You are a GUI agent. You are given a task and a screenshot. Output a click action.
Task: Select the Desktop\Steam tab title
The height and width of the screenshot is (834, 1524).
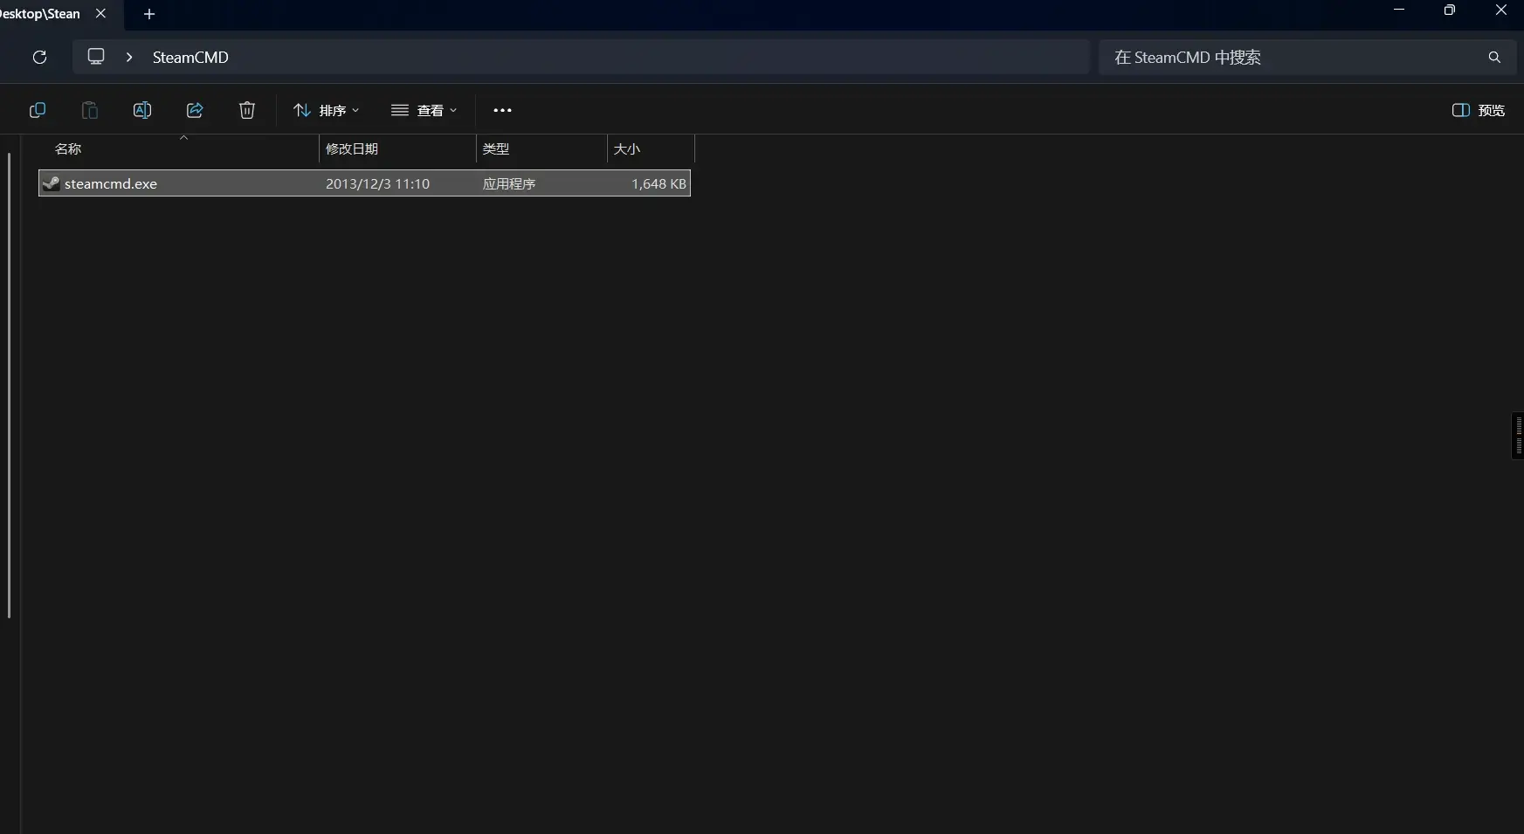[39, 14]
